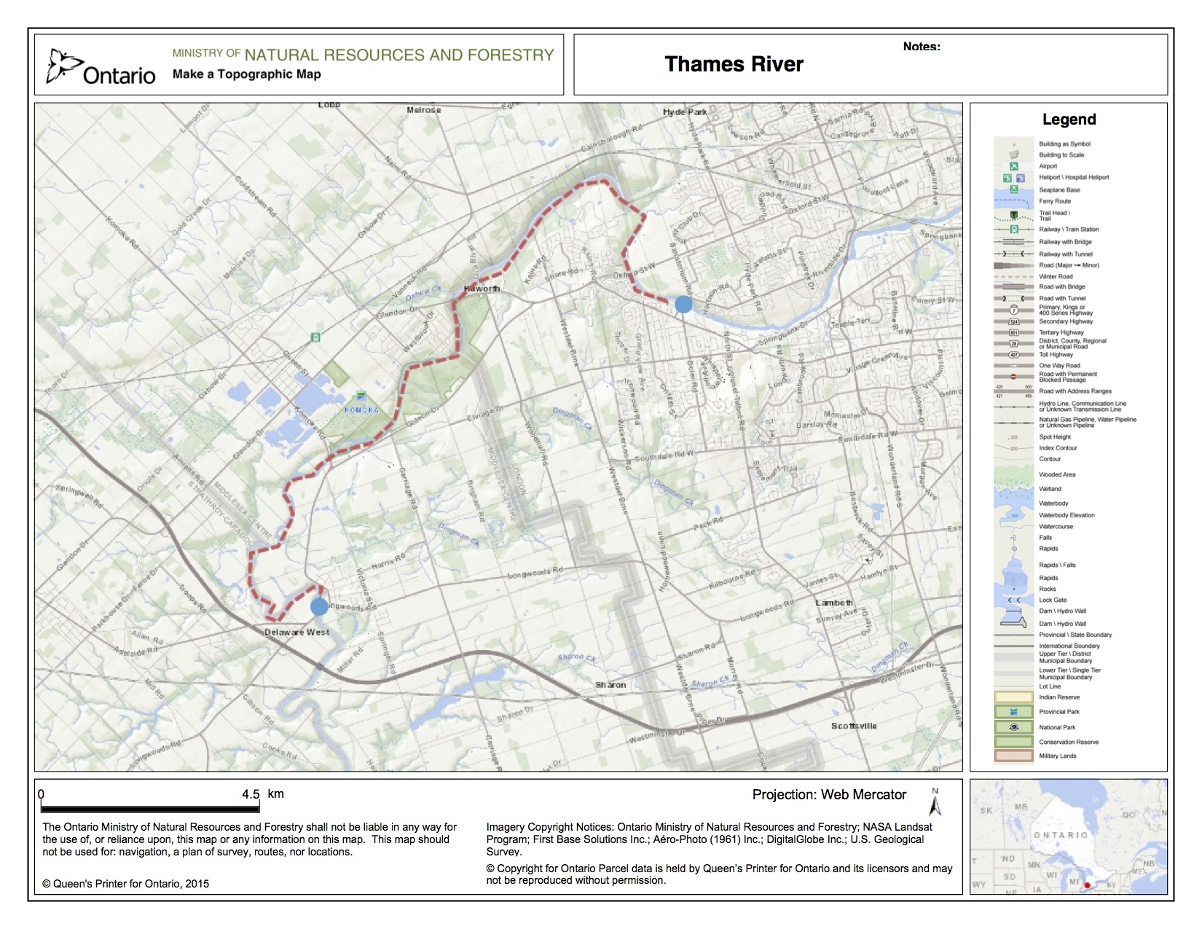Click the Komoka place label on the map

[x=361, y=410]
